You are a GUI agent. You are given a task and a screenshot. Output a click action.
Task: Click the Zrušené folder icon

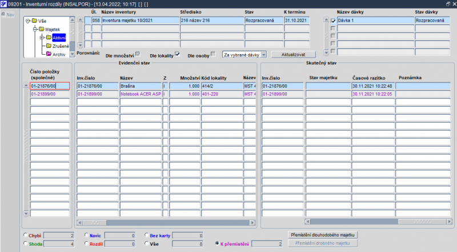pyautogui.click(x=49, y=46)
